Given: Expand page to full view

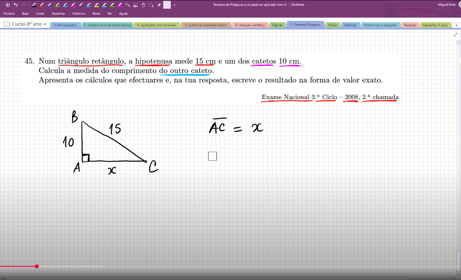Looking at the screenshot, I should (x=456, y=35).
